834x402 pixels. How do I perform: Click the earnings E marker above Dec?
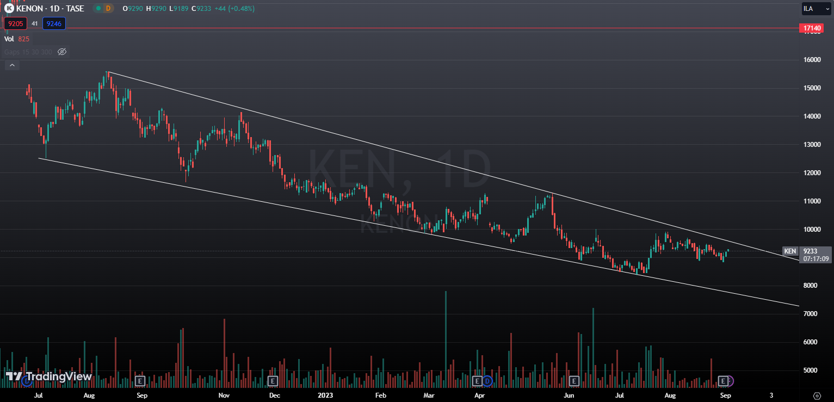pos(273,381)
